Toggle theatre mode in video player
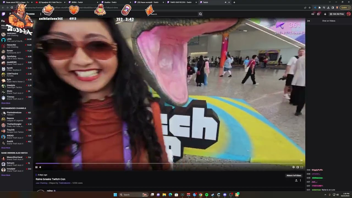This screenshot has height=198, width=352. pos(298,167)
